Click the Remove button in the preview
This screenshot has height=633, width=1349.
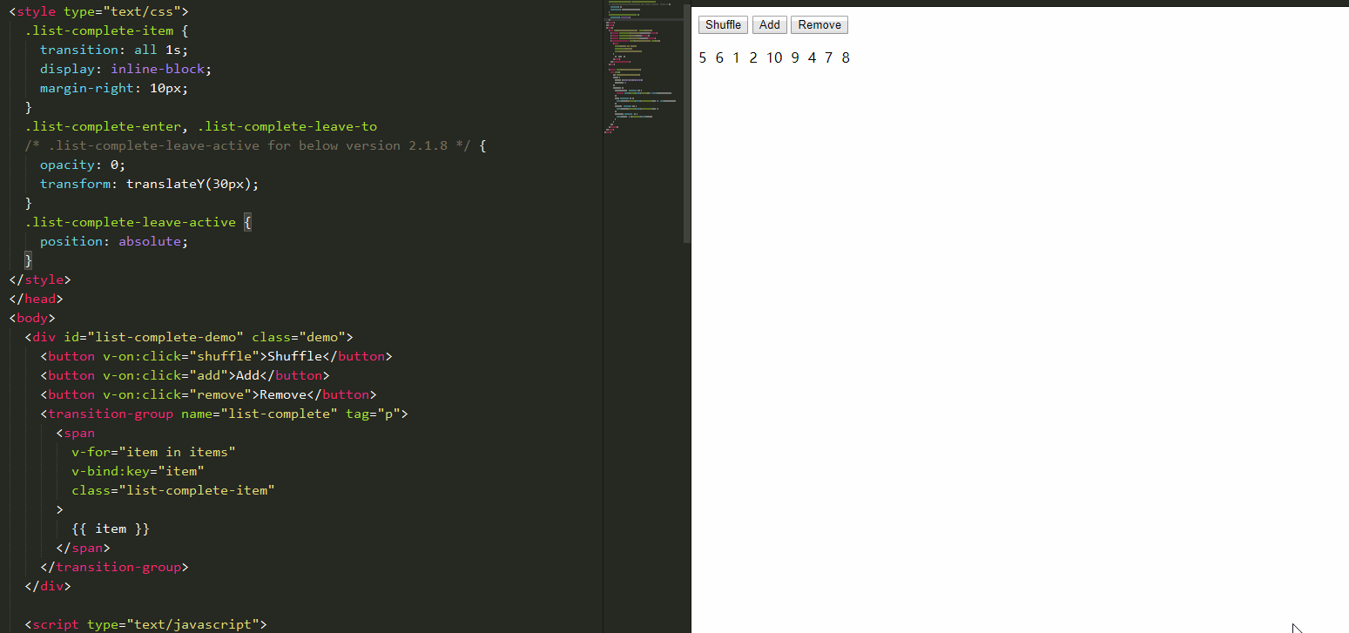click(x=820, y=25)
